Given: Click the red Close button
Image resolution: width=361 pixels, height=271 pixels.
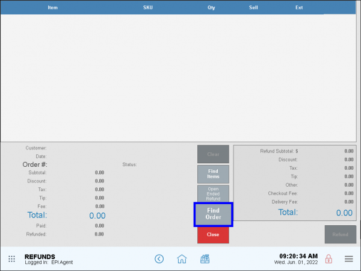Looking at the screenshot, I should point(213,235).
